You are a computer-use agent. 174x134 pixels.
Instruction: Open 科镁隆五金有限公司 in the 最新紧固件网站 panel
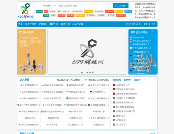tap(141, 52)
